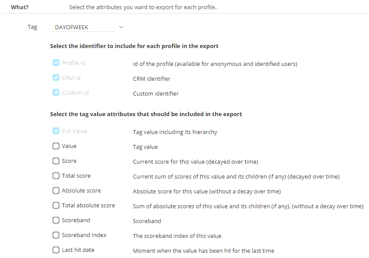Tick the Scoreband checkbox
Viewport: 369px width, 258px height.
[x=56, y=220]
